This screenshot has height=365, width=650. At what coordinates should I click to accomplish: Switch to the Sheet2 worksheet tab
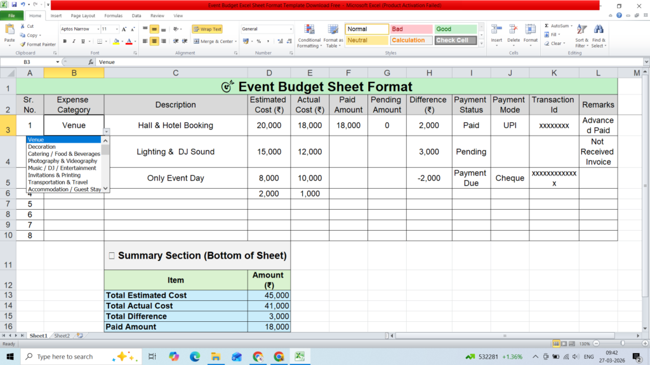coord(62,336)
